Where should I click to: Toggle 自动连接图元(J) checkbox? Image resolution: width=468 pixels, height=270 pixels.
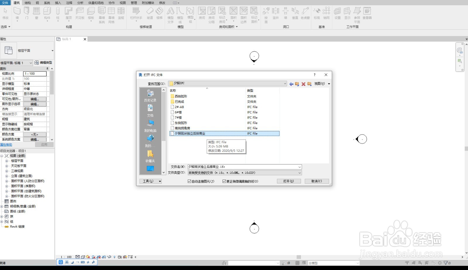pyautogui.click(x=189, y=181)
